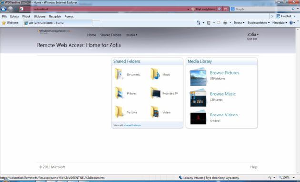Viewport: 300px width, 182px height.
Task: Open the Widok menu
Action: [x=26, y=16]
